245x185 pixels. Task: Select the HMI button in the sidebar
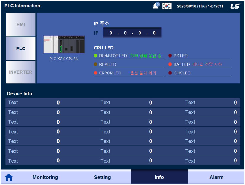(20, 25)
